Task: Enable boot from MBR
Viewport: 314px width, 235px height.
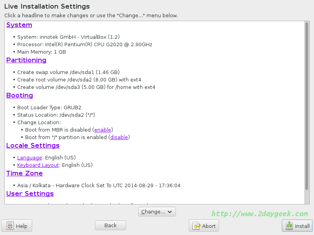Action: click(103, 130)
